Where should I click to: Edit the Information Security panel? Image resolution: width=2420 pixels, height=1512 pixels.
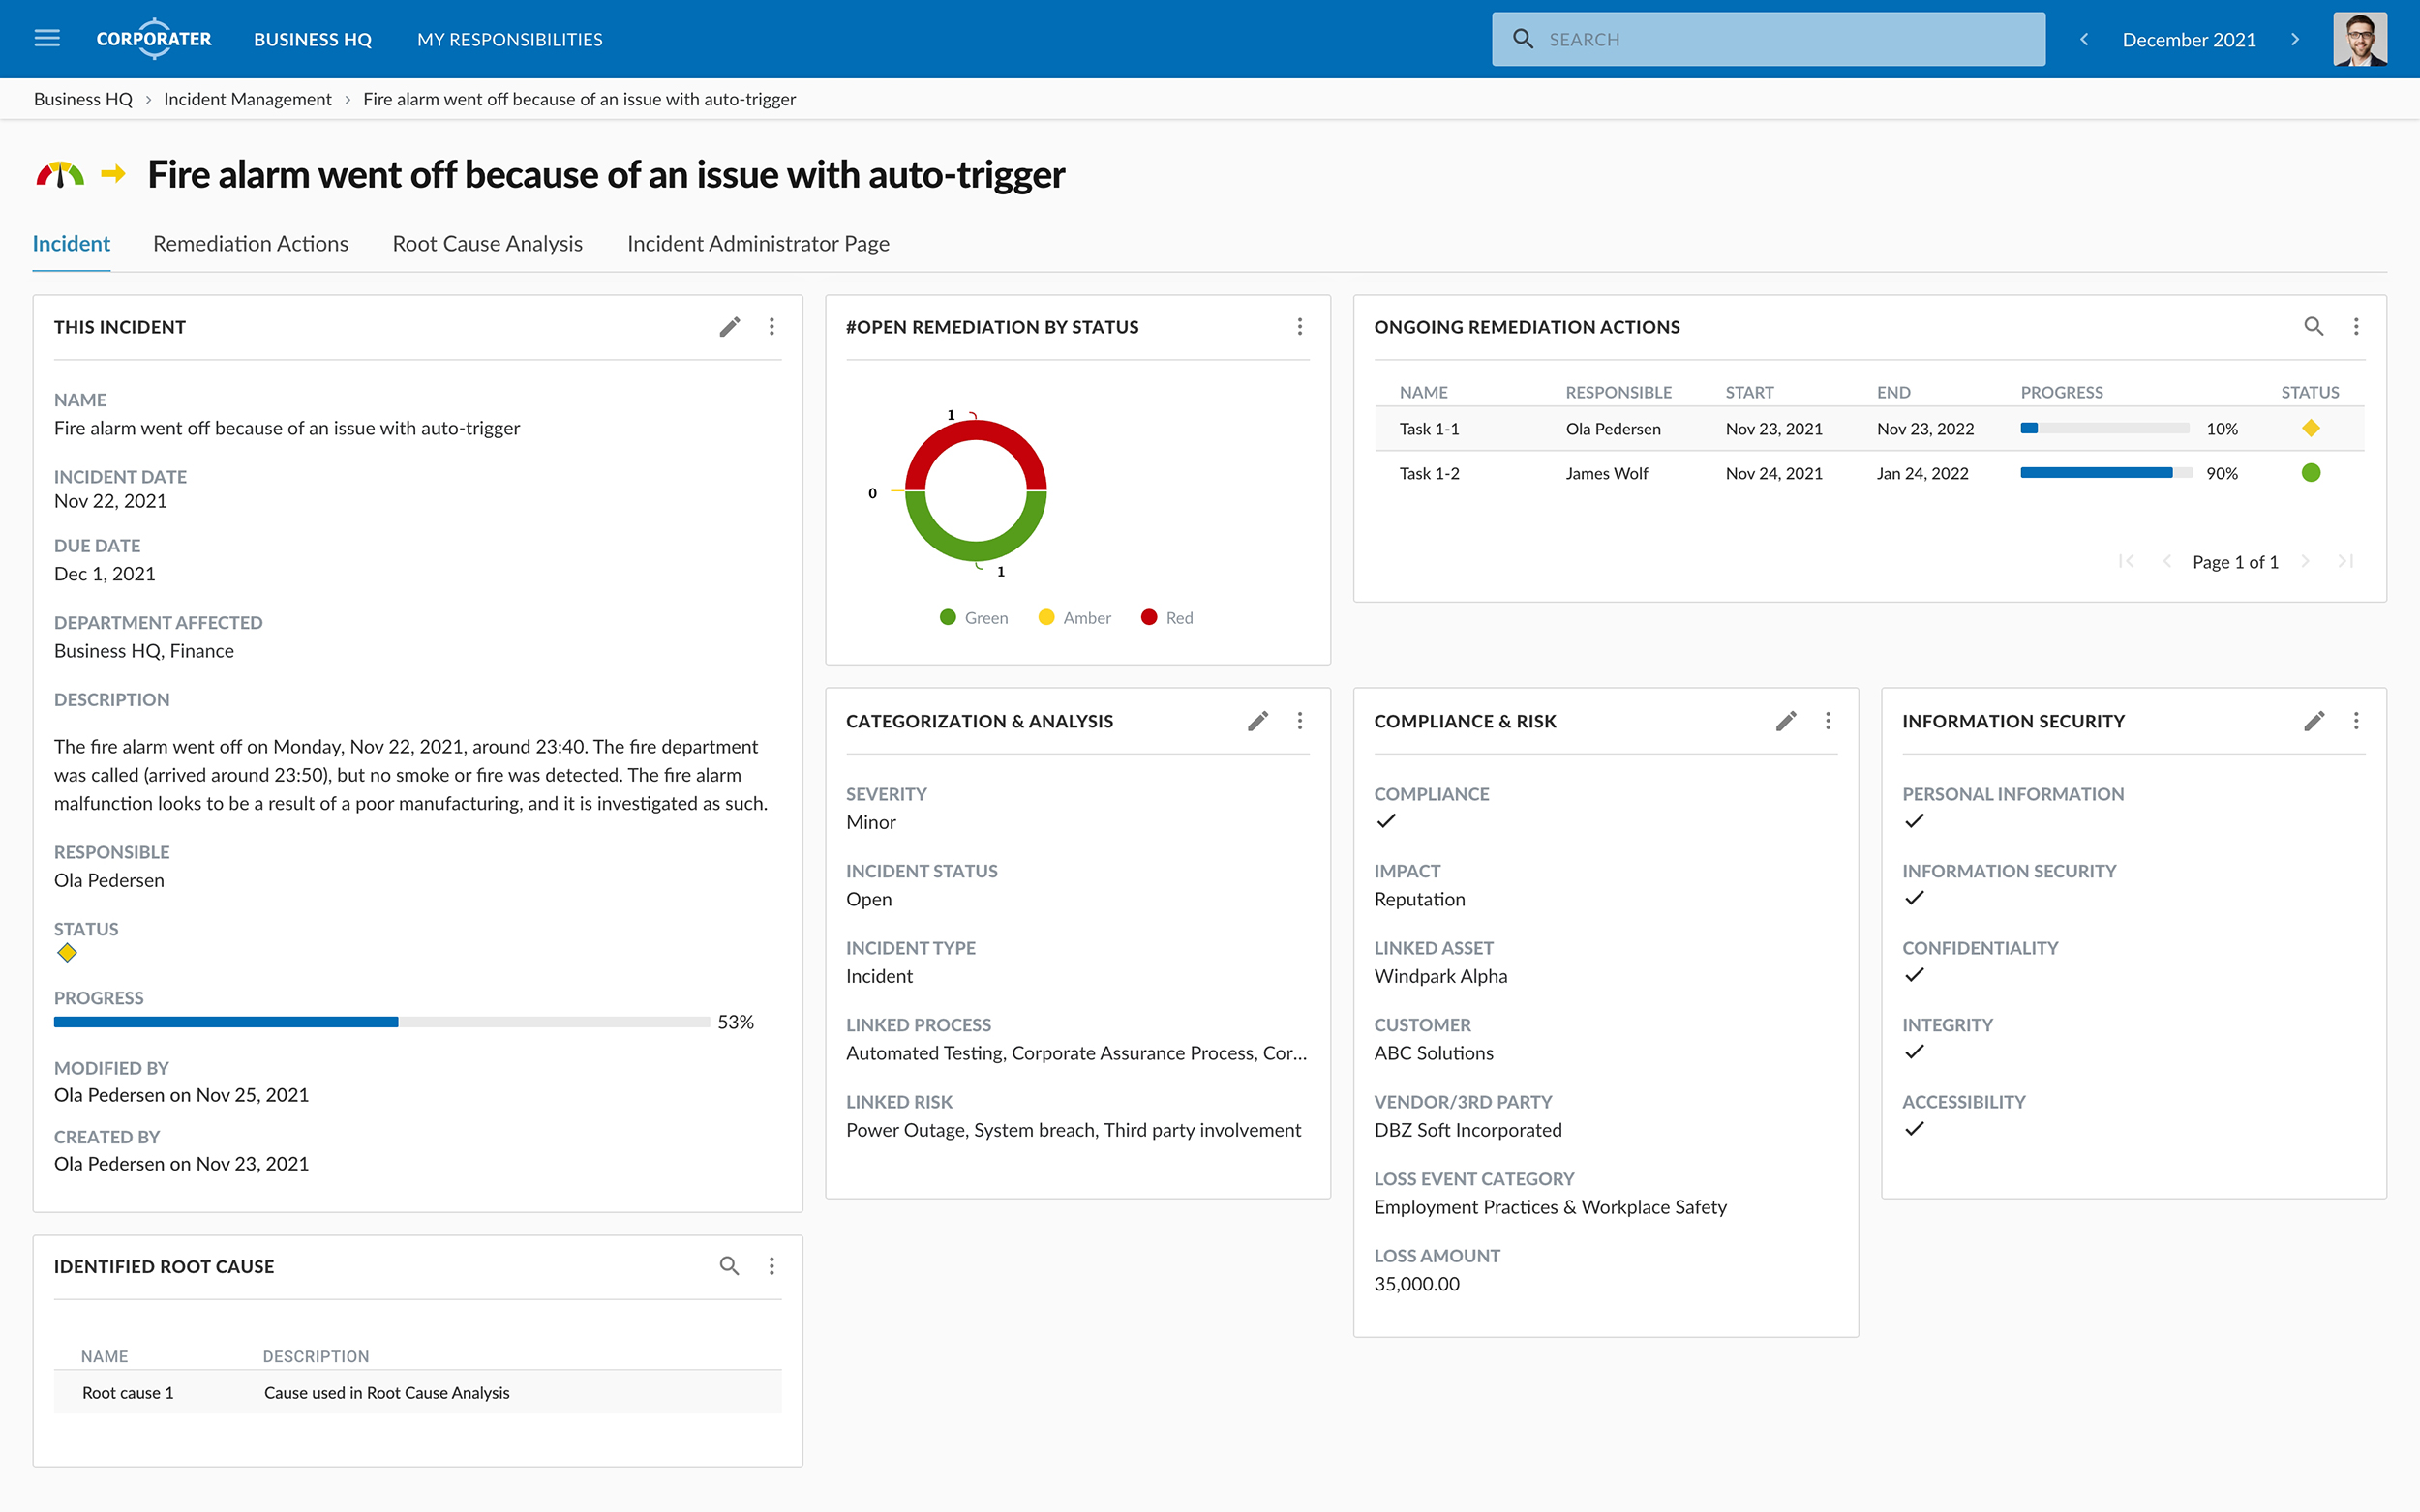point(2314,721)
